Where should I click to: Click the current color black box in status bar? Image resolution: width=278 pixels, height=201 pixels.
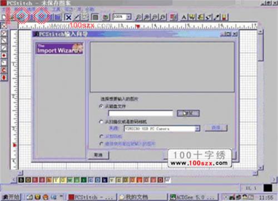(268, 188)
